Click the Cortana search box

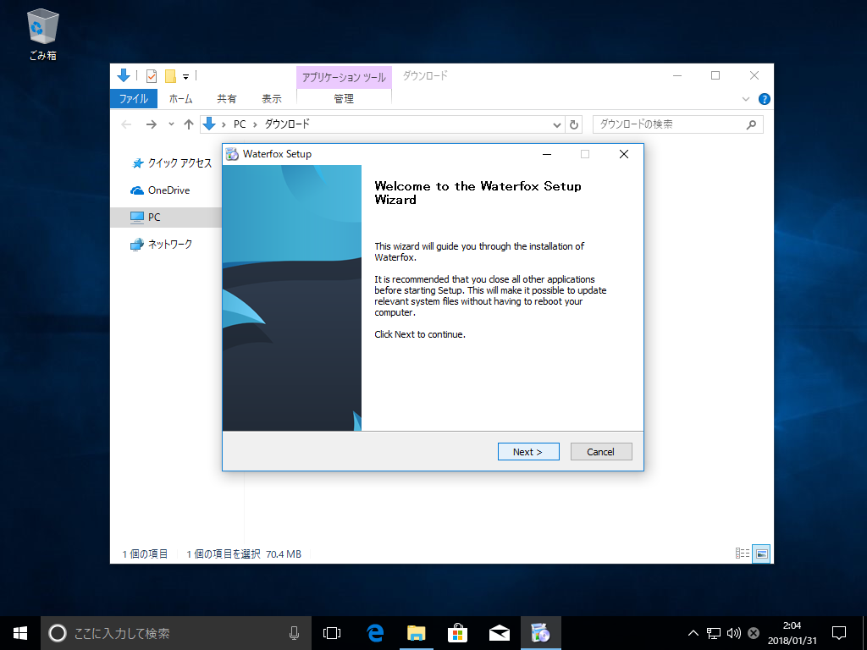pyautogui.click(x=176, y=633)
